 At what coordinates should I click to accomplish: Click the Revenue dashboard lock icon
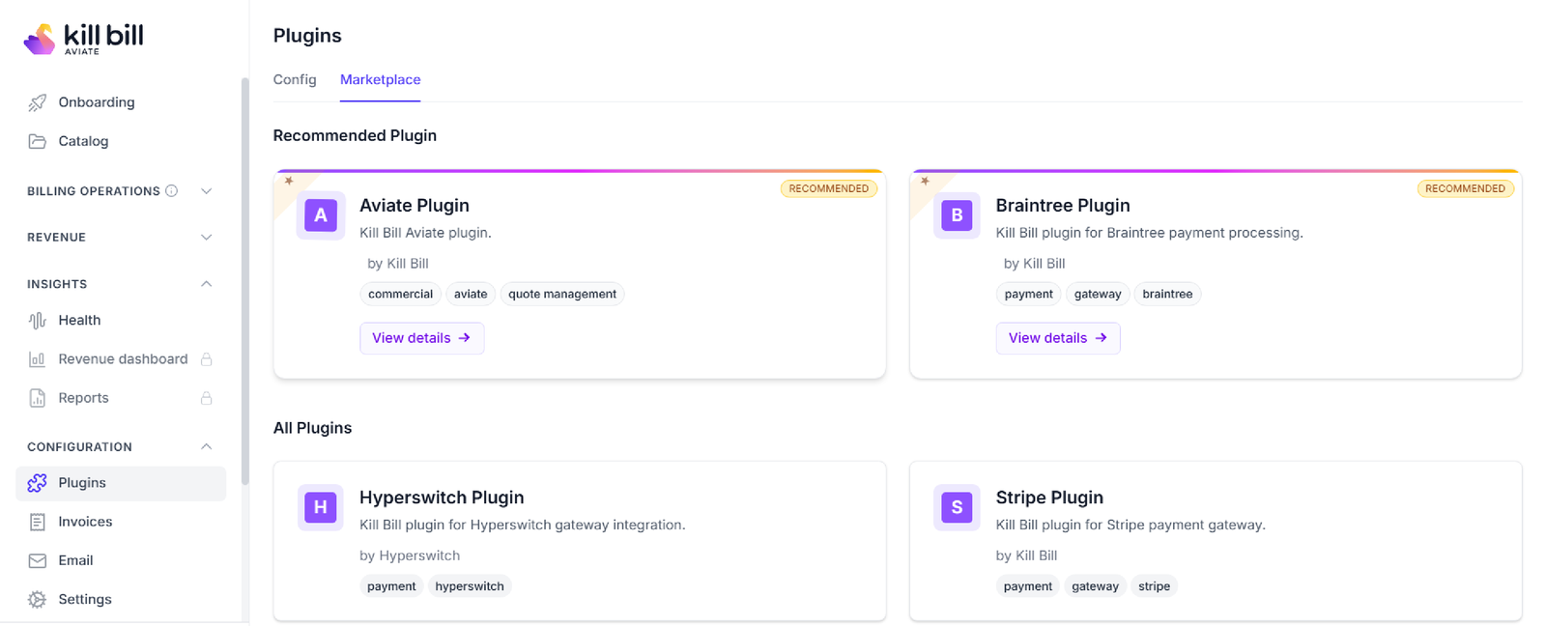[x=206, y=359]
